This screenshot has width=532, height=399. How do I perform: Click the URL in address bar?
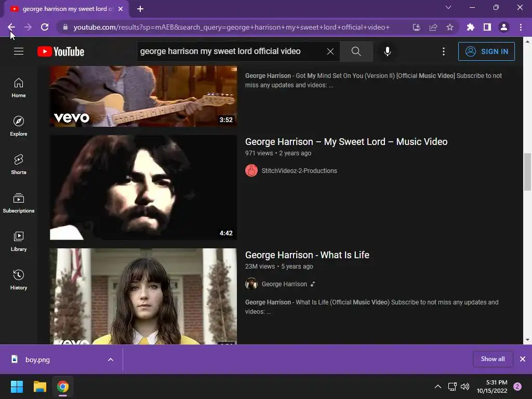click(231, 27)
